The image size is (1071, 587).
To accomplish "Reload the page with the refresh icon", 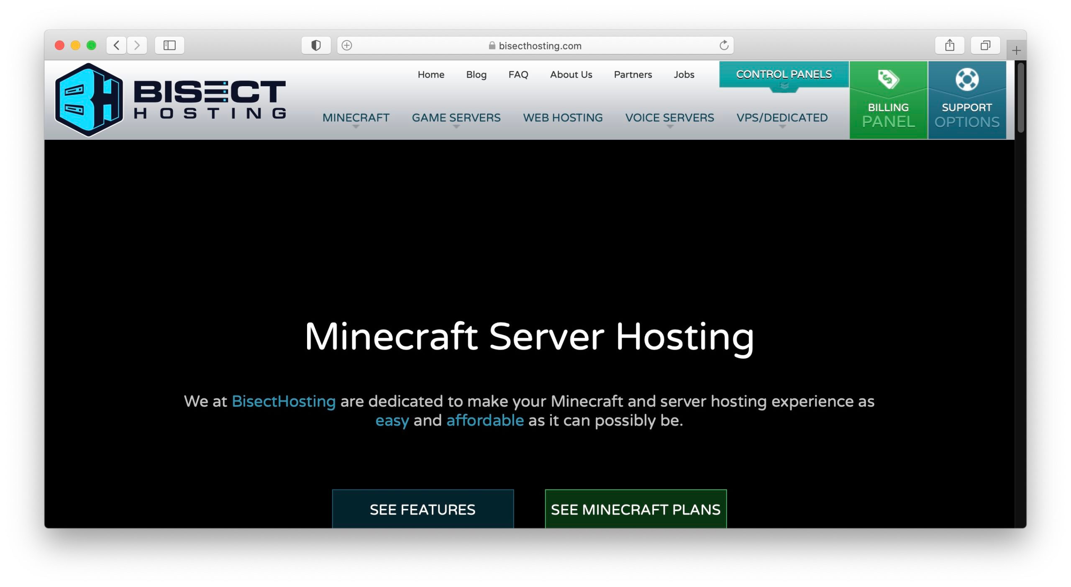I will coord(724,45).
